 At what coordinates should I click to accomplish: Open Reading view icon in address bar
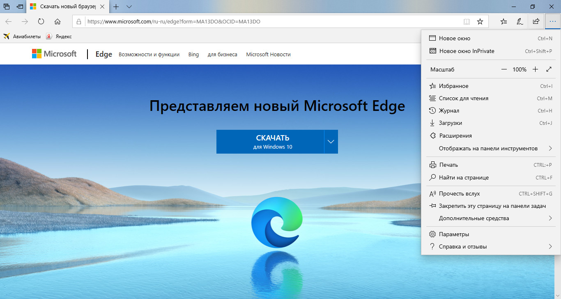click(466, 21)
